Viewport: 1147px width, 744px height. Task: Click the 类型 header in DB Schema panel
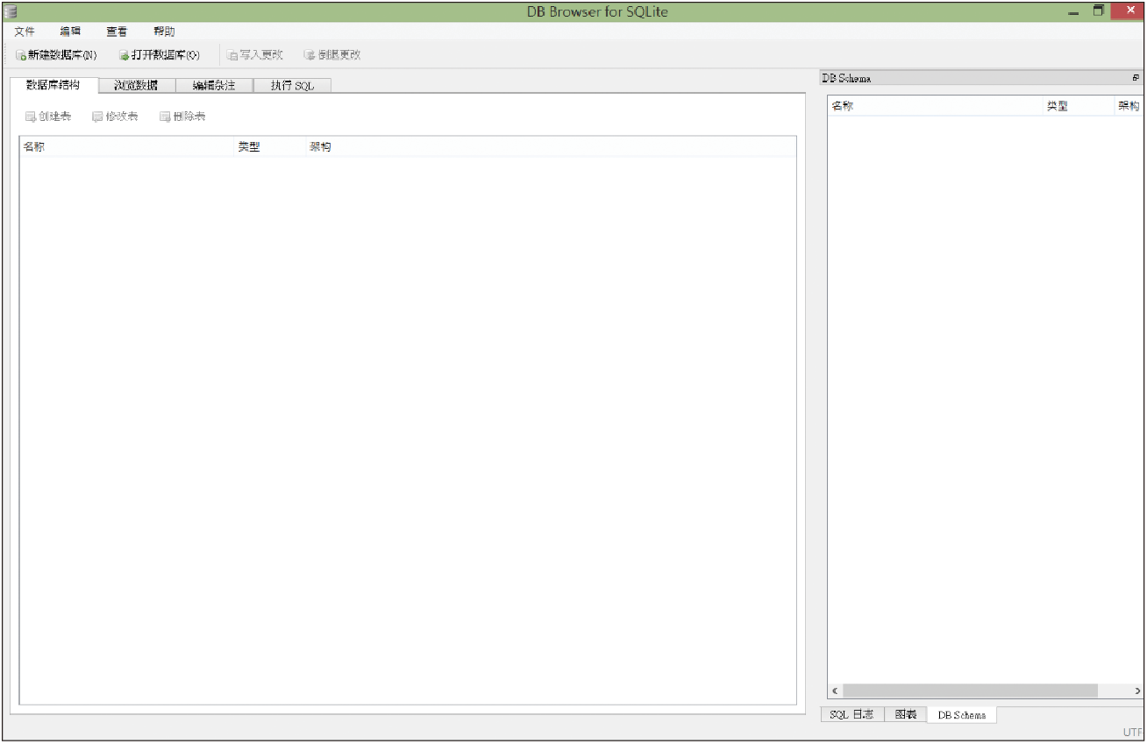(1078, 106)
